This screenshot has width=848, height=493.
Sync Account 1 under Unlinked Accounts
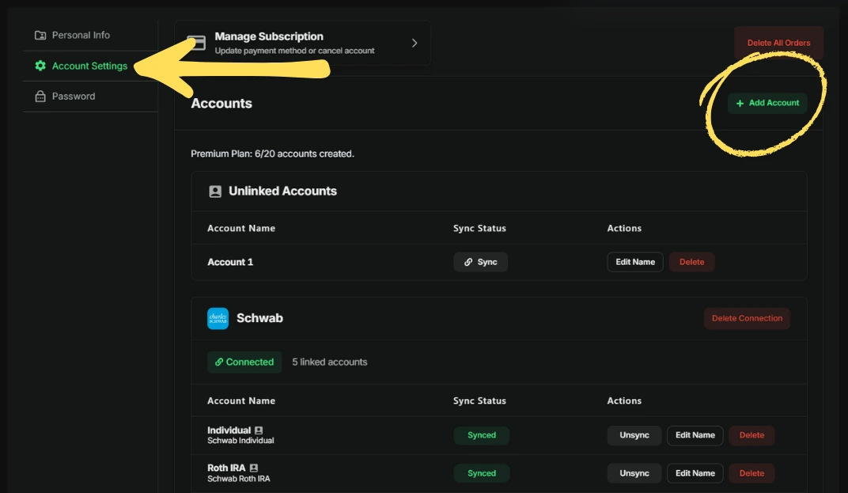tap(480, 262)
